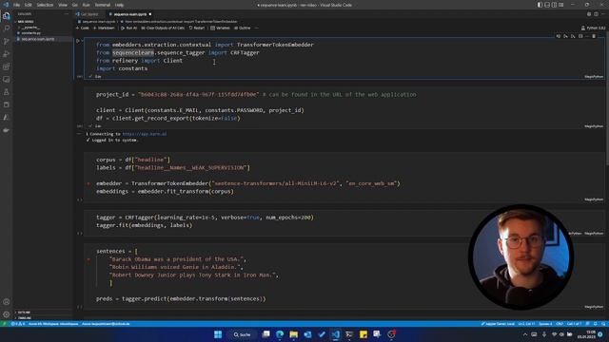Open File Explorer from taskbar
The height and width of the screenshot is (342, 609).
coord(294,334)
